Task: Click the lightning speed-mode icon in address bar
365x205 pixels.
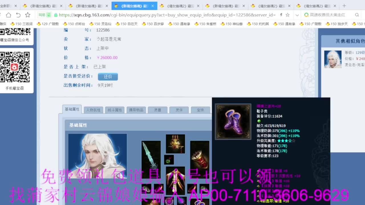Action: 281,15
